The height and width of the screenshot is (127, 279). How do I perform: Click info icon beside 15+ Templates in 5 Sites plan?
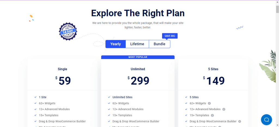(x=212, y=115)
